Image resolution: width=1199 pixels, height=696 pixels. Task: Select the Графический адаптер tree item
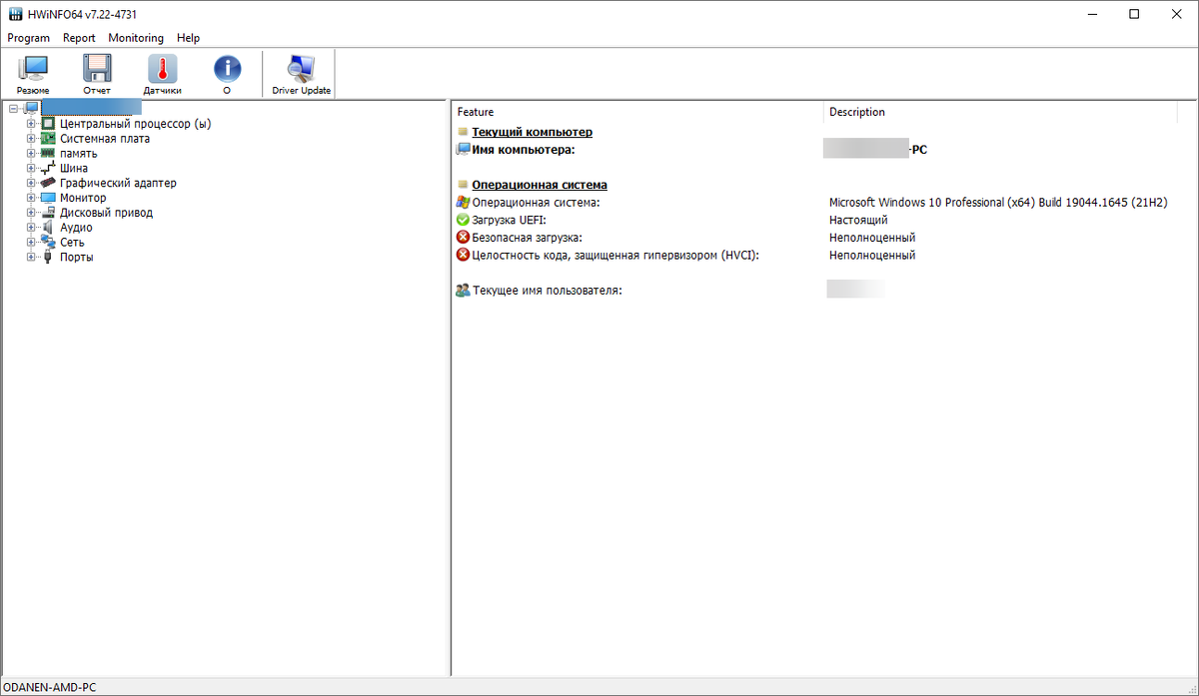coord(118,183)
